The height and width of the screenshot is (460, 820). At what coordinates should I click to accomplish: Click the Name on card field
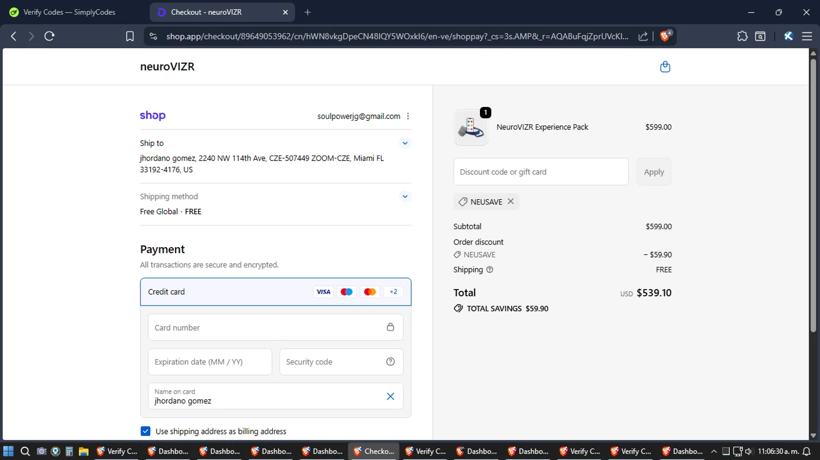click(276, 396)
